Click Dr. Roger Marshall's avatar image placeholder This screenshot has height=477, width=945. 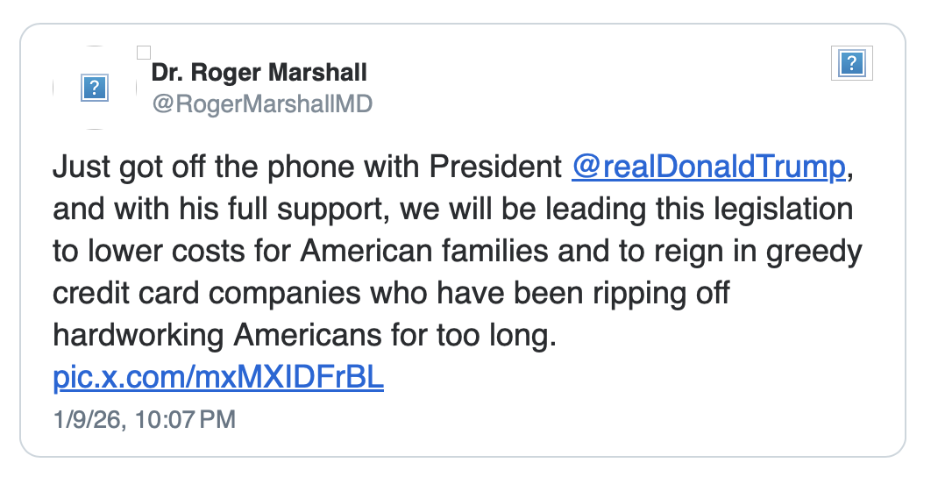click(94, 88)
